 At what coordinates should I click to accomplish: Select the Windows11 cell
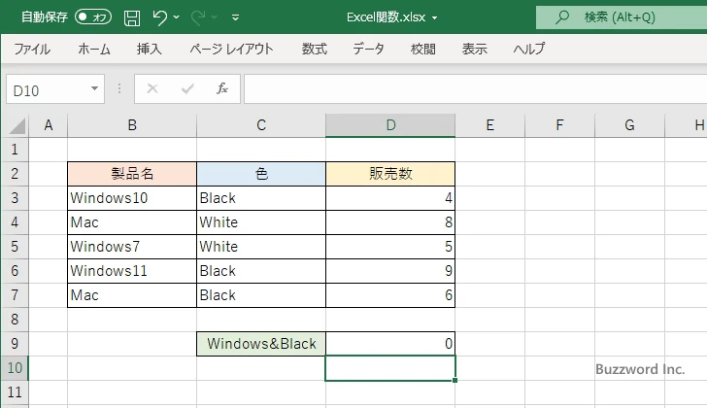[132, 271]
